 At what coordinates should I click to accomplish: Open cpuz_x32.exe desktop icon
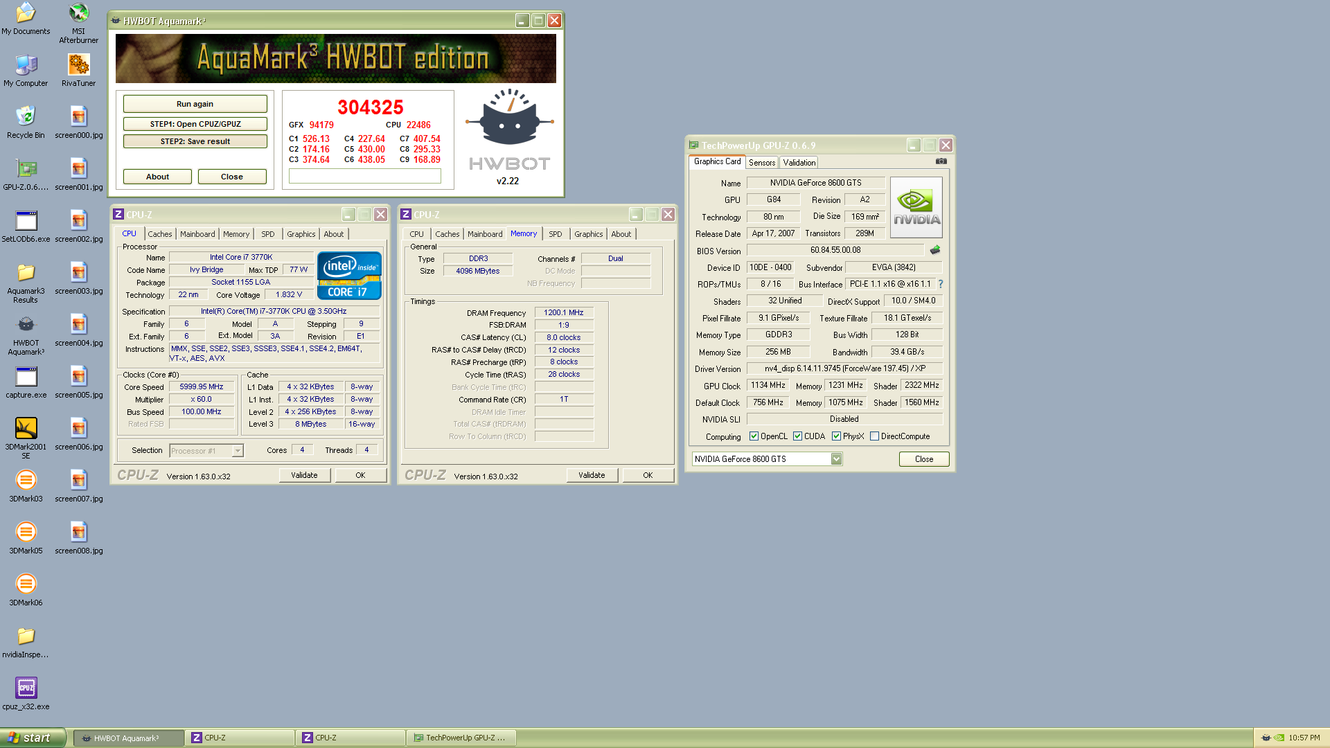(x=26, y=694)
